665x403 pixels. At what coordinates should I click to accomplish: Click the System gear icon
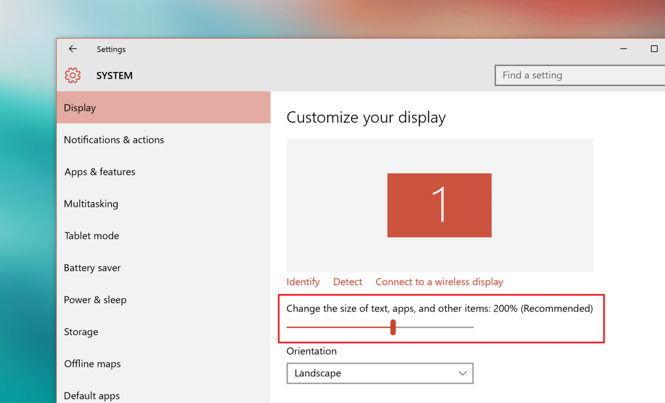[x=73, y=76]
